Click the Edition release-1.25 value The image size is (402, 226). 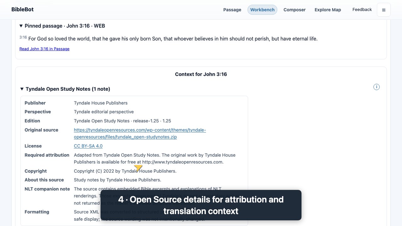point(122,121)
